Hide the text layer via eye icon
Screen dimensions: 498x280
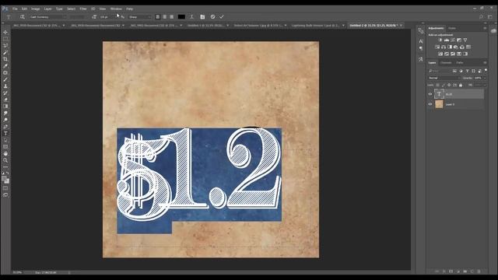(x=430, y=94)
